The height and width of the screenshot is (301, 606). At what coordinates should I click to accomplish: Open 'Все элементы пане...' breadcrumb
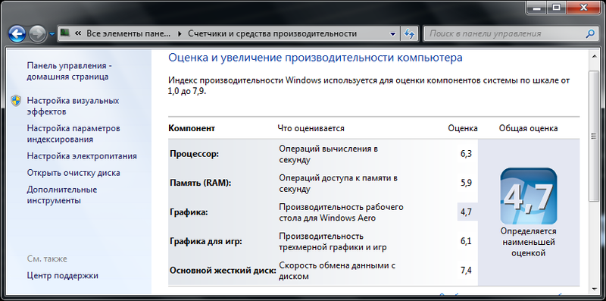point(128,33)
